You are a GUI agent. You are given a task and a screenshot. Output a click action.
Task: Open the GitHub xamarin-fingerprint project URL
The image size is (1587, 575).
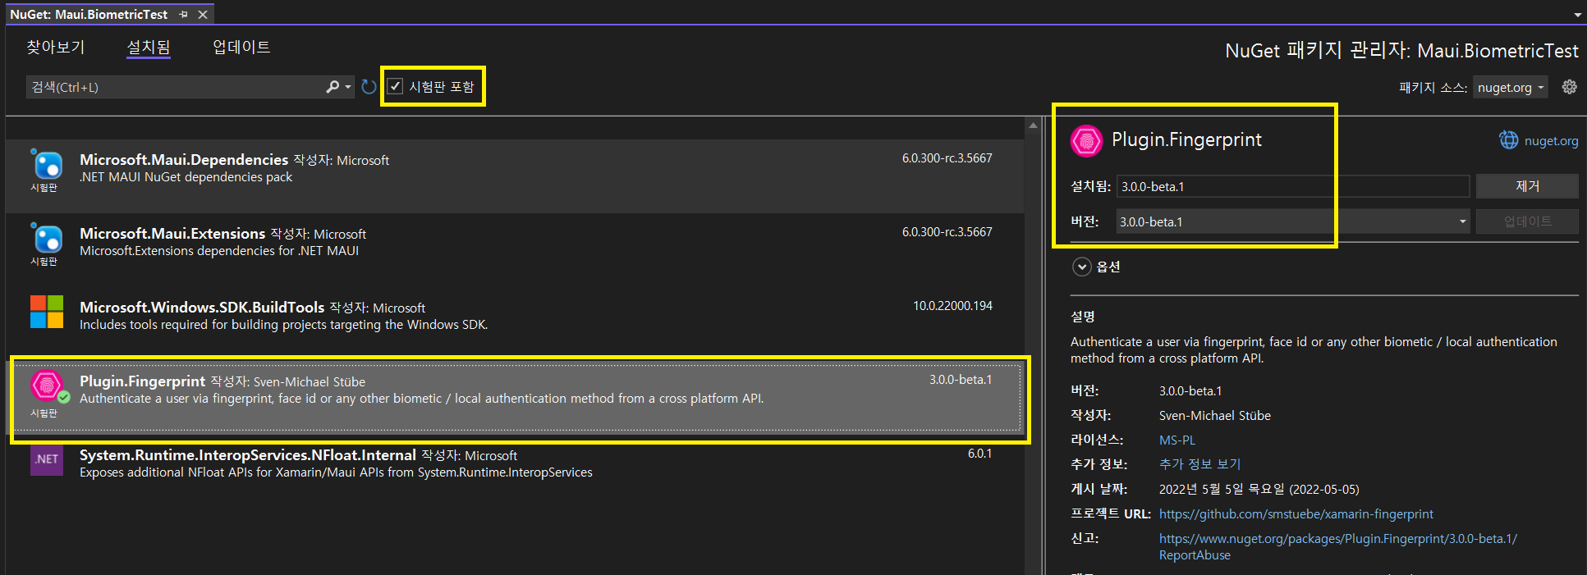[x=1296, y=514]
